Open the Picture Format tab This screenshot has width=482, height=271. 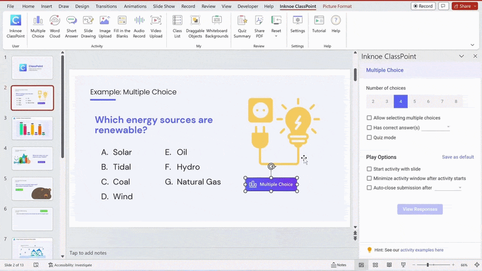(337, 6)
